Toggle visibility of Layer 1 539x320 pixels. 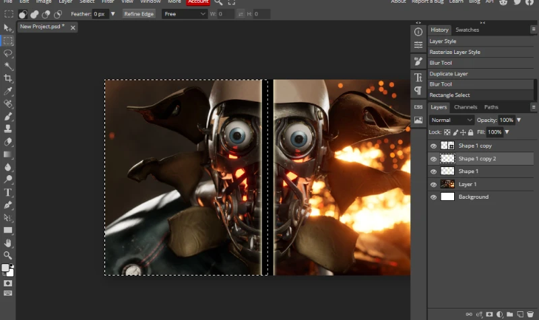[x=433, y=185]
